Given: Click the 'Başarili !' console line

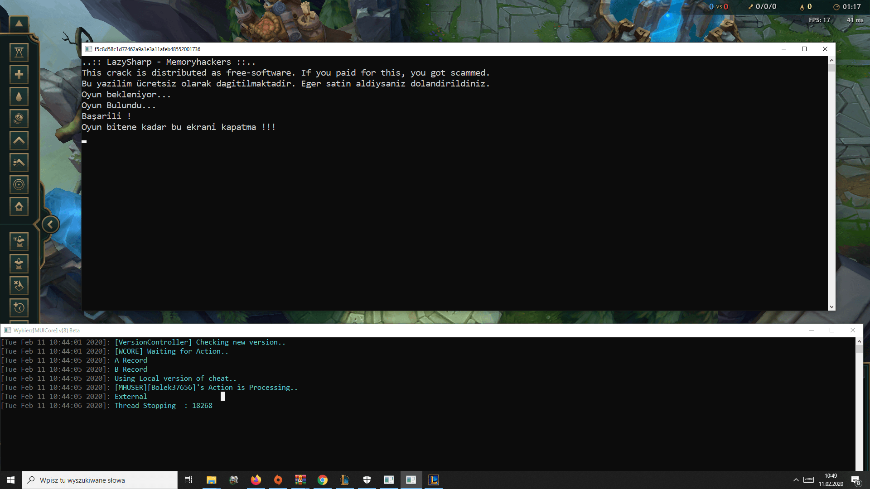Looking at the screenshot, I should coord(106,116).
